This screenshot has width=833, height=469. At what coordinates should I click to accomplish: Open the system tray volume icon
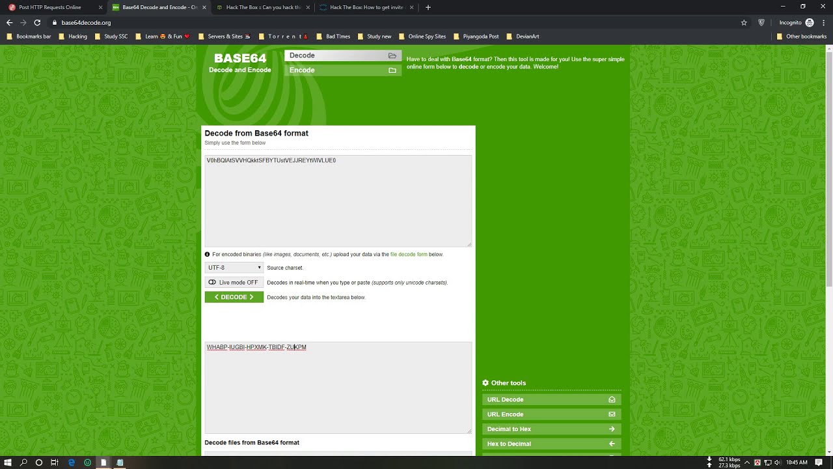[x=778, y=462]
